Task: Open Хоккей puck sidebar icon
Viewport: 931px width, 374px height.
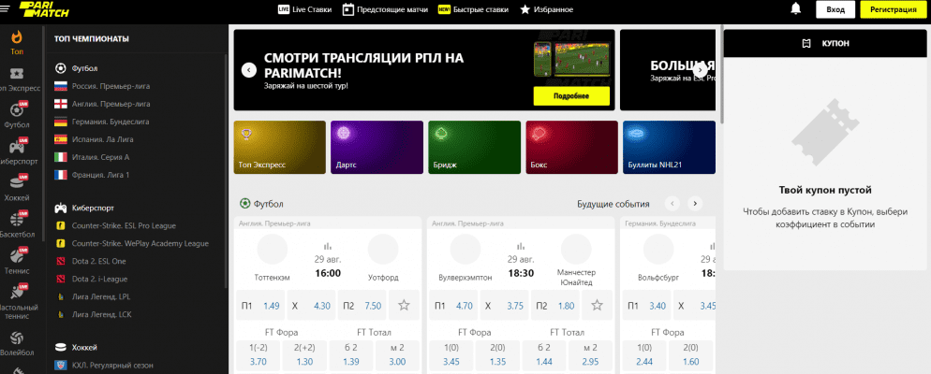Action: coord(17,182)
